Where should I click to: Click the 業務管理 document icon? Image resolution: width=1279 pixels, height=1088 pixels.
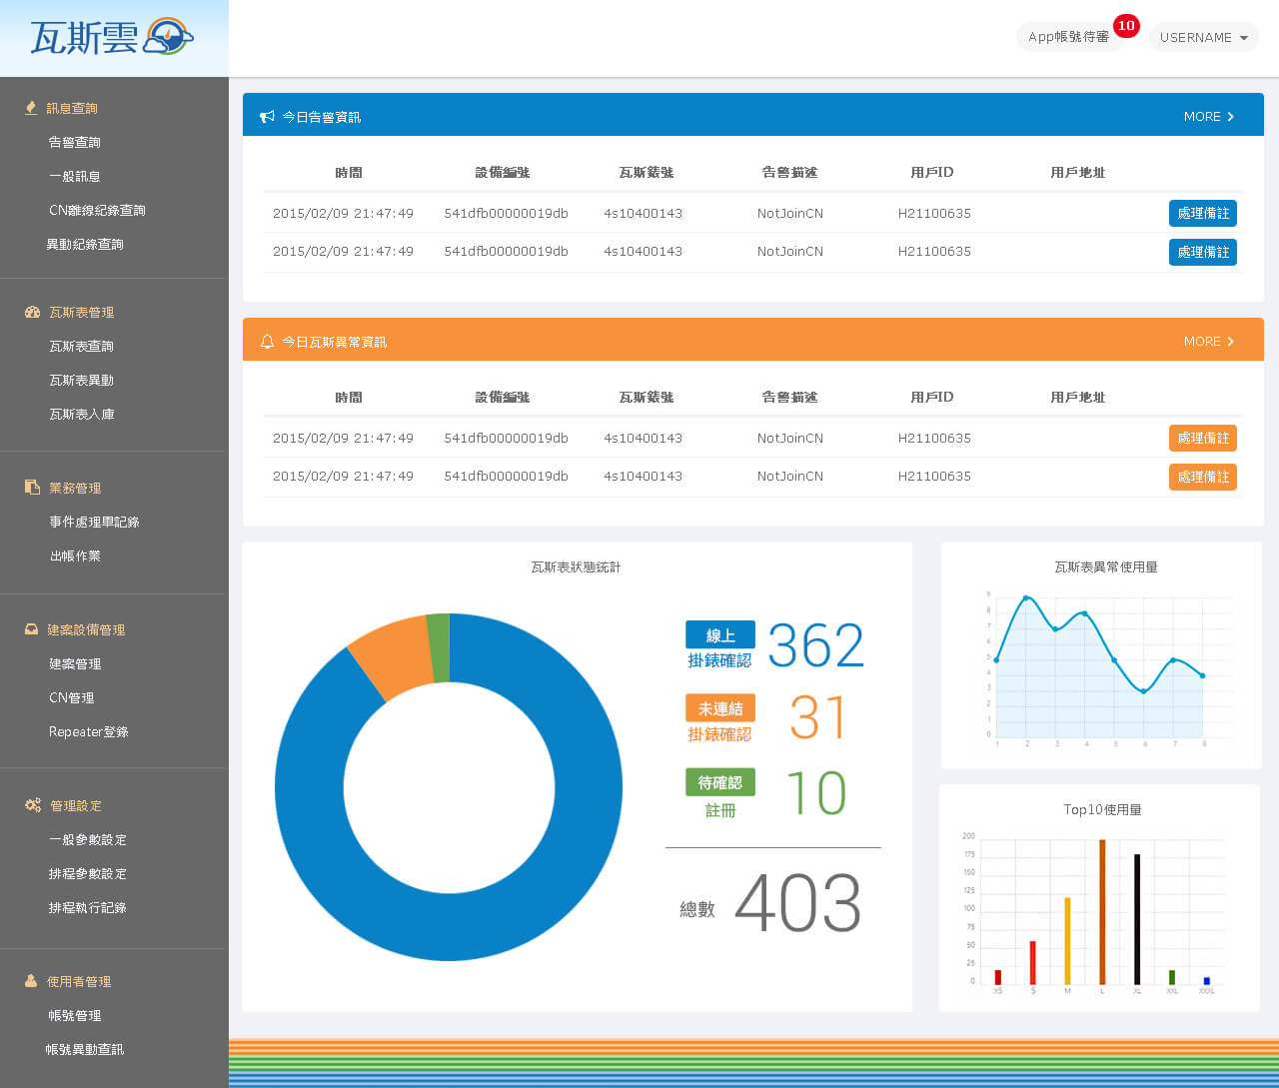tap(32, 488)
